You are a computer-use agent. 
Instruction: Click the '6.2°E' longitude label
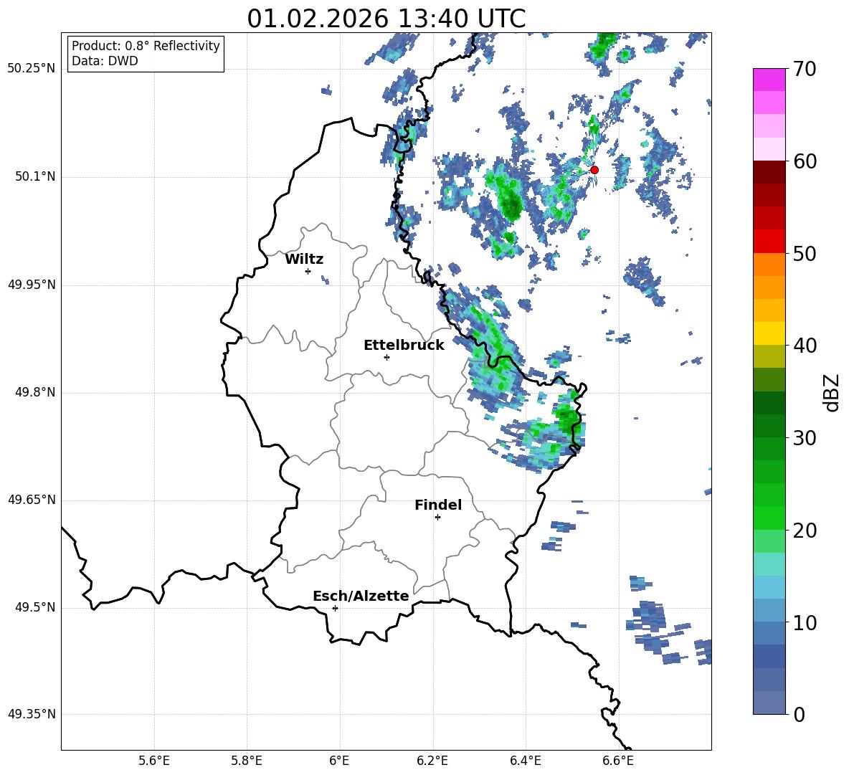point(432,761)
